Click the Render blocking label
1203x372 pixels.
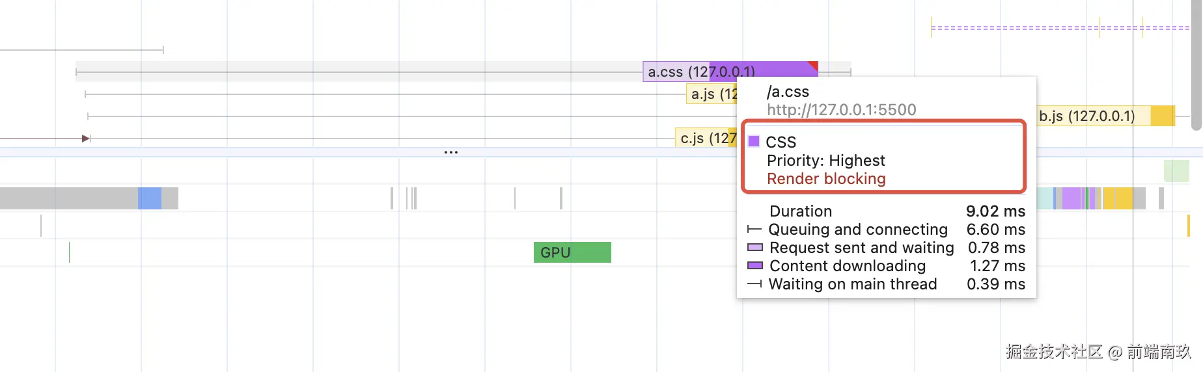click(x=826, y=179)
